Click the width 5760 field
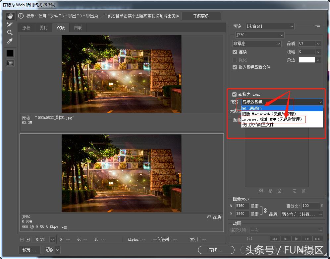330x259 pixels. (242, 206)
